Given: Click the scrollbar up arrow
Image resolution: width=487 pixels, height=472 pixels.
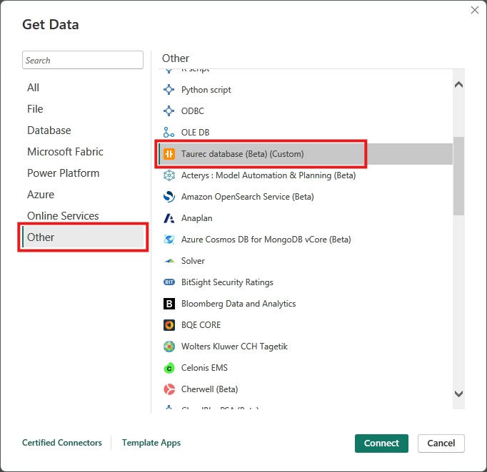Looking at the screenshot, I should click(458, 84).
